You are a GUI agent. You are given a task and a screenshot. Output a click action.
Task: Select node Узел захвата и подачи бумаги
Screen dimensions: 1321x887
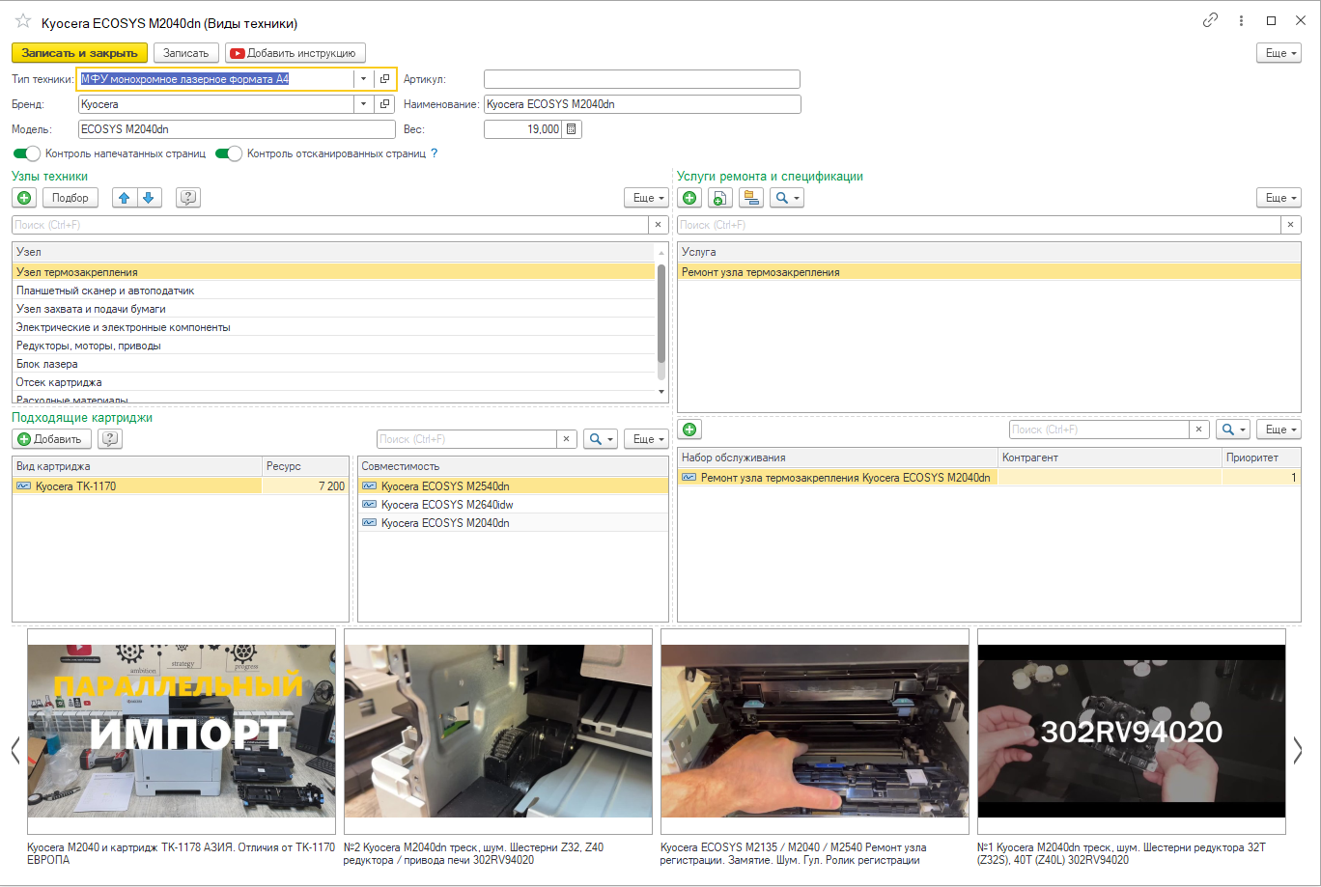click(x=334, y=309)
